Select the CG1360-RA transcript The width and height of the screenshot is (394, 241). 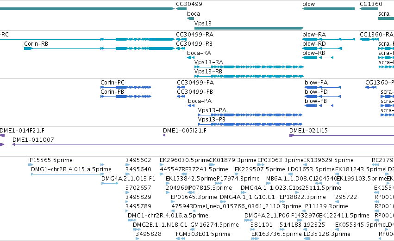(x=369, y=39)
